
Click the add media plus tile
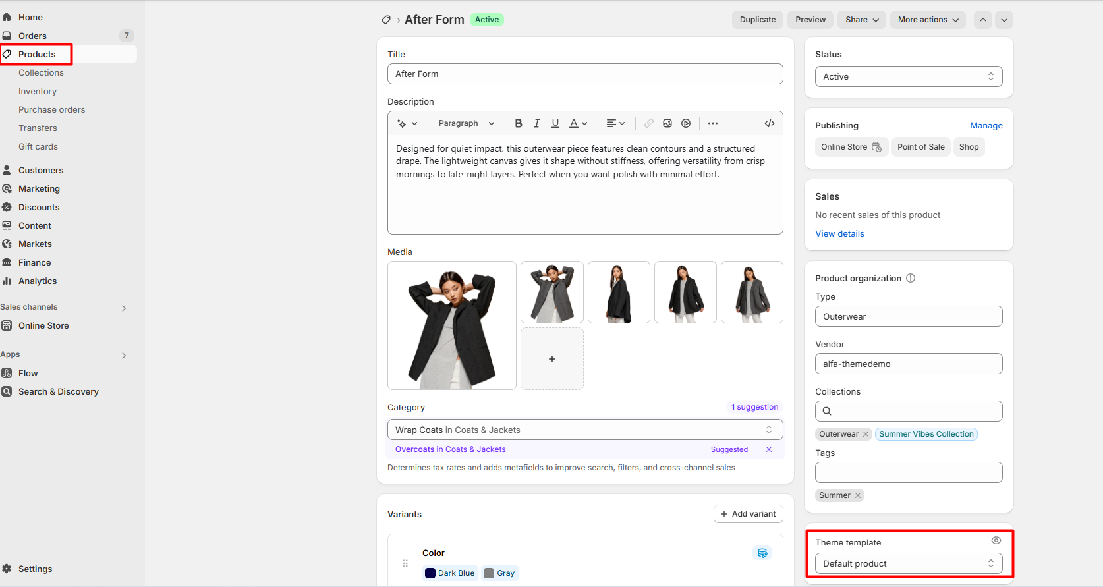point(551,359)
